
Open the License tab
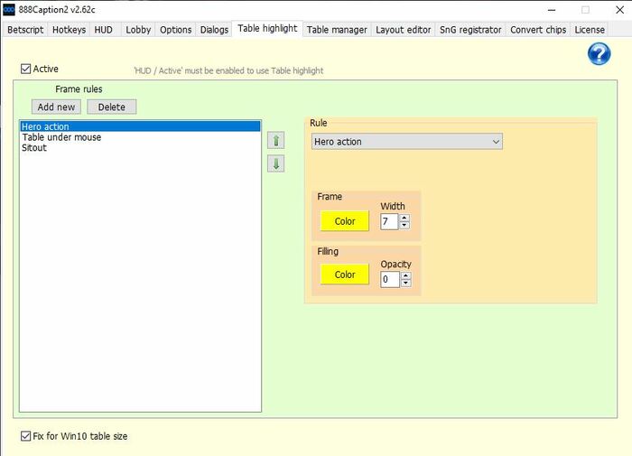(590, 30)
